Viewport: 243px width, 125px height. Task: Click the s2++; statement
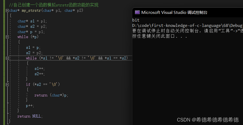(40, 74)
